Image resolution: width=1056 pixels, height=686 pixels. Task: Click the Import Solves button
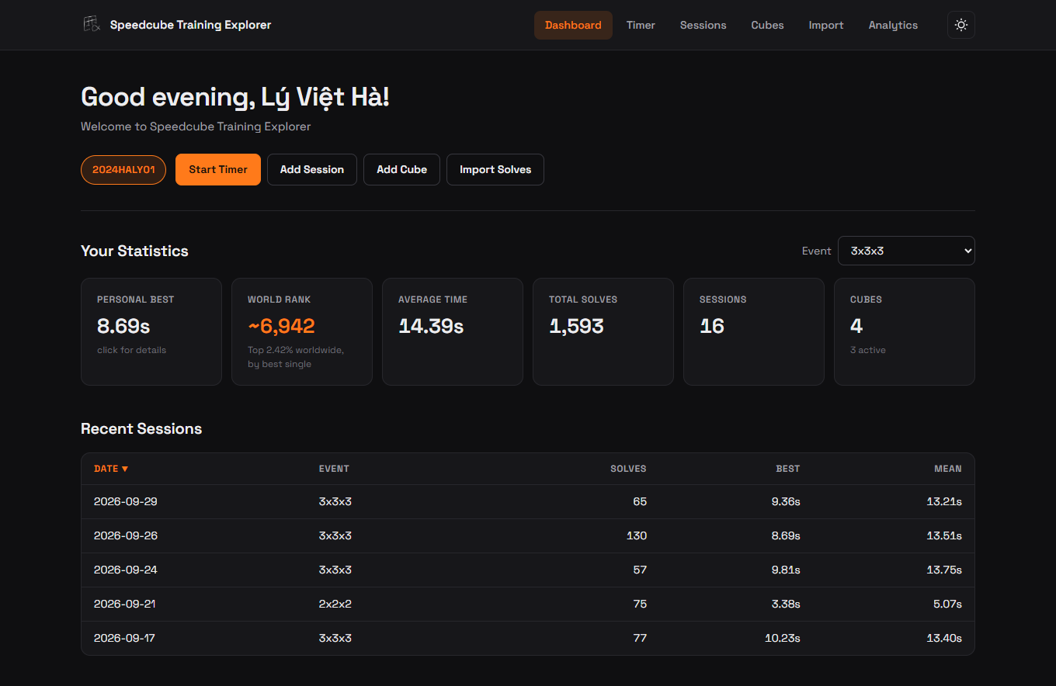click(495, 169)
